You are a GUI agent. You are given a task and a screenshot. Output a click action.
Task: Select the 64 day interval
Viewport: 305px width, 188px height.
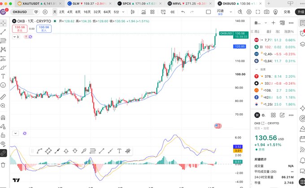[107, 12]
